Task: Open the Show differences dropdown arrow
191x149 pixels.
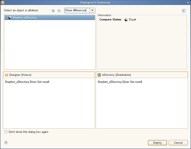Action: click(x=93, y=11)
